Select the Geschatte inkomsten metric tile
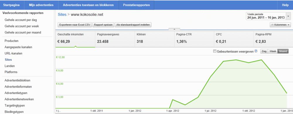Screen dimensions: 293x114 75,39
